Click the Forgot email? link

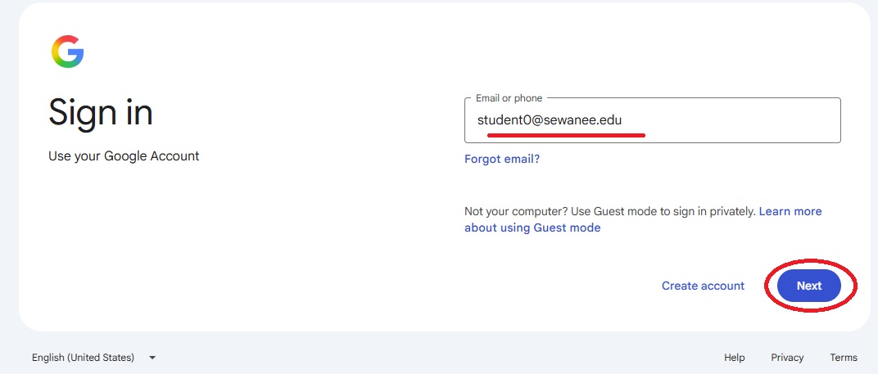coord(502,159)
